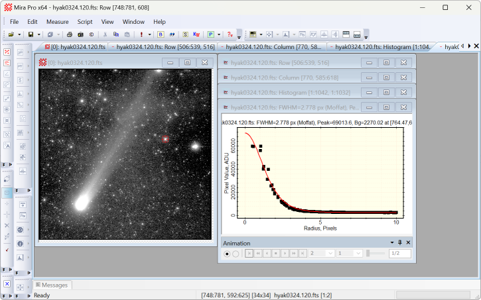Expand the Animation panel options arrow
The width and height of the screenshot is (481, 300).
(x=391, y=243)
